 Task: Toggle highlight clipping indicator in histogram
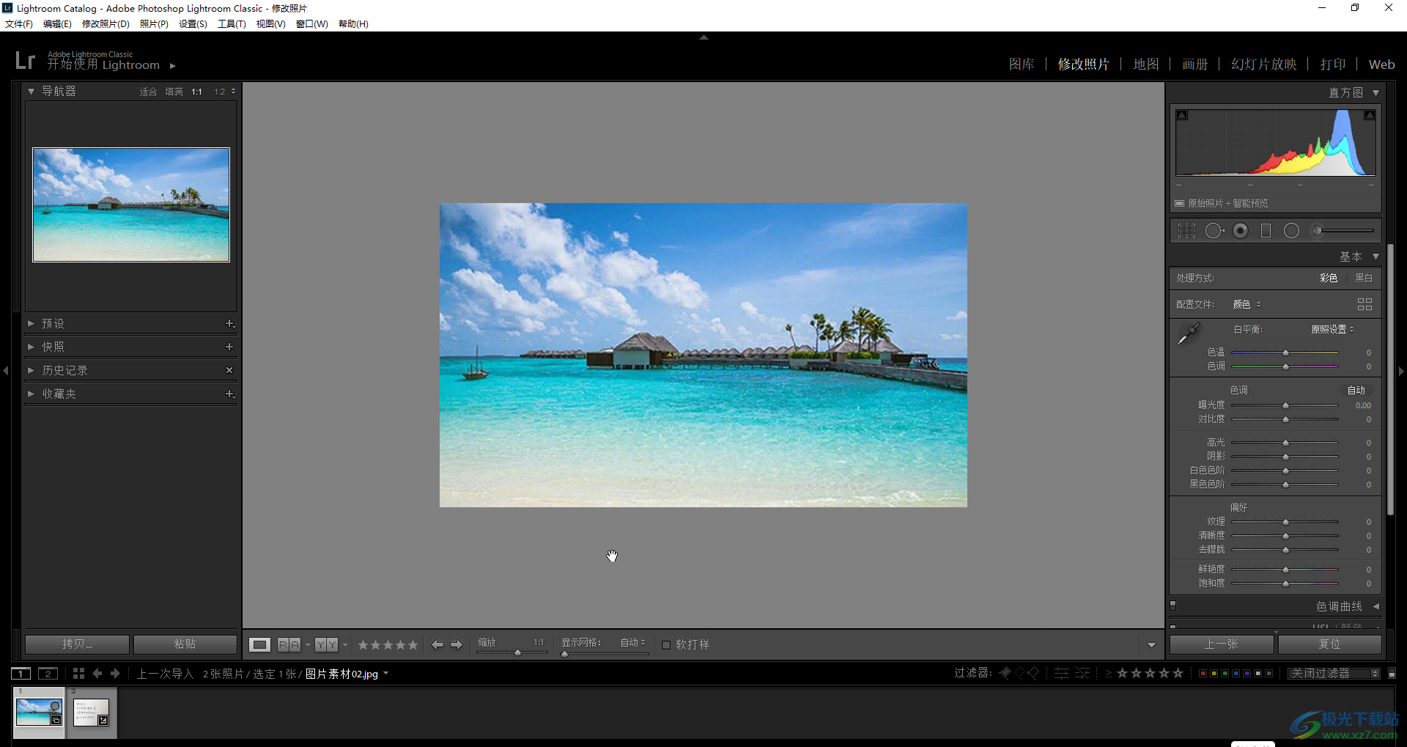1369,115
